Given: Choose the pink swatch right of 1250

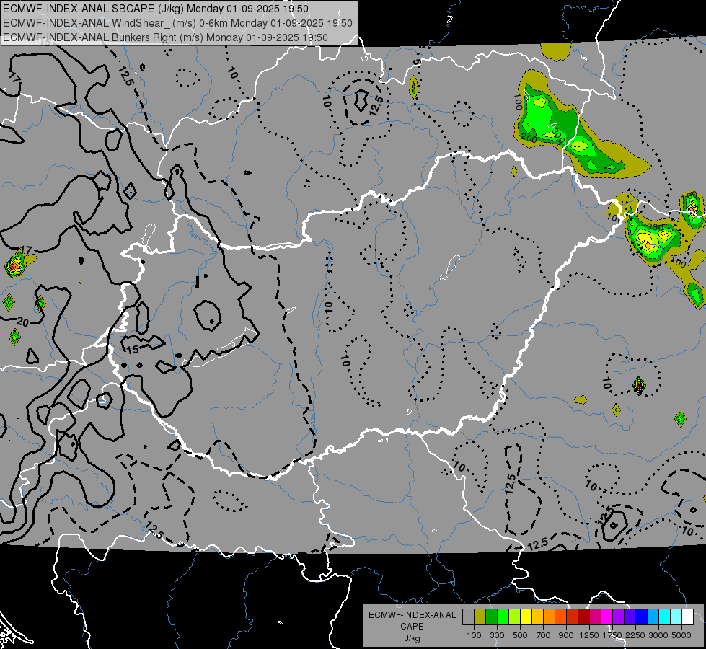Looking at the screenshot, I should point(595,617).
